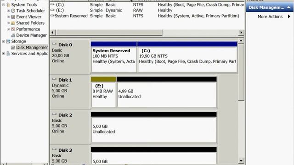Click the Disk 0 drive icon
This screenshot has height=165, width=294.
54,44
